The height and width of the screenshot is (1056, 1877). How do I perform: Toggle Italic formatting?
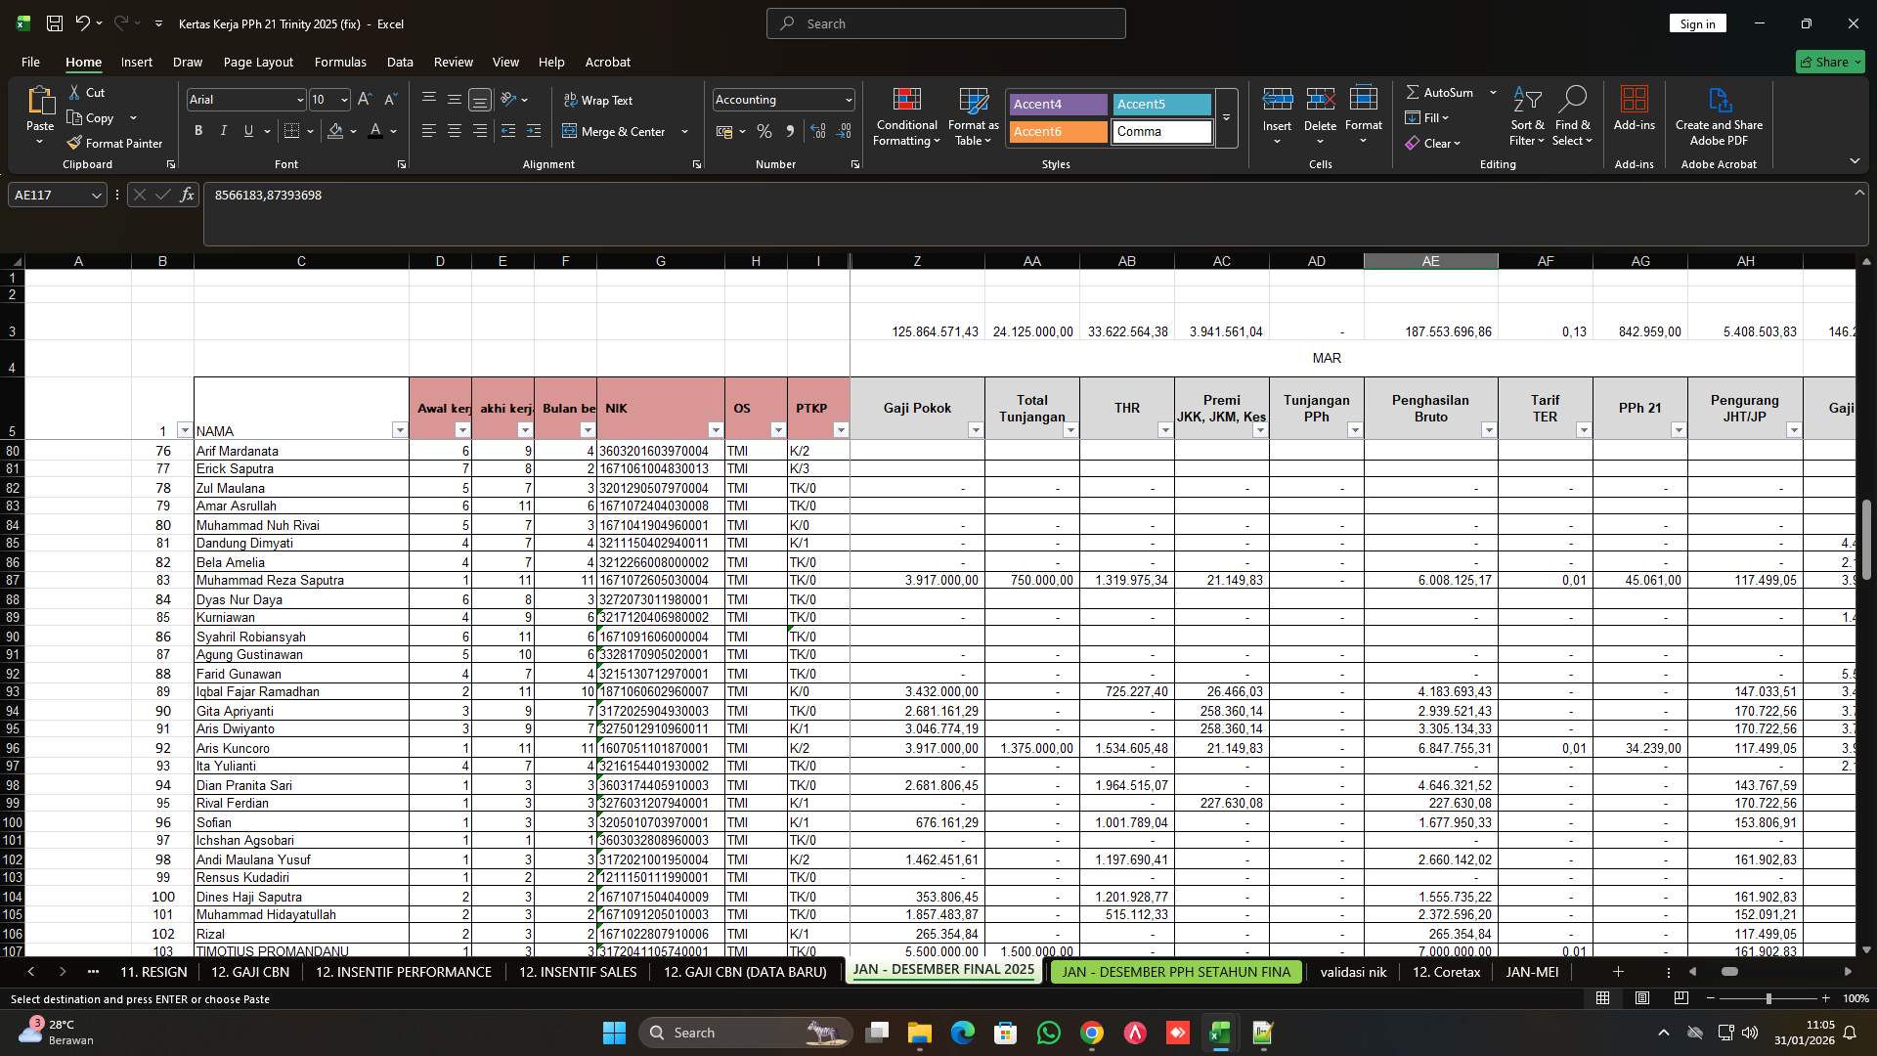coord(223,130)
